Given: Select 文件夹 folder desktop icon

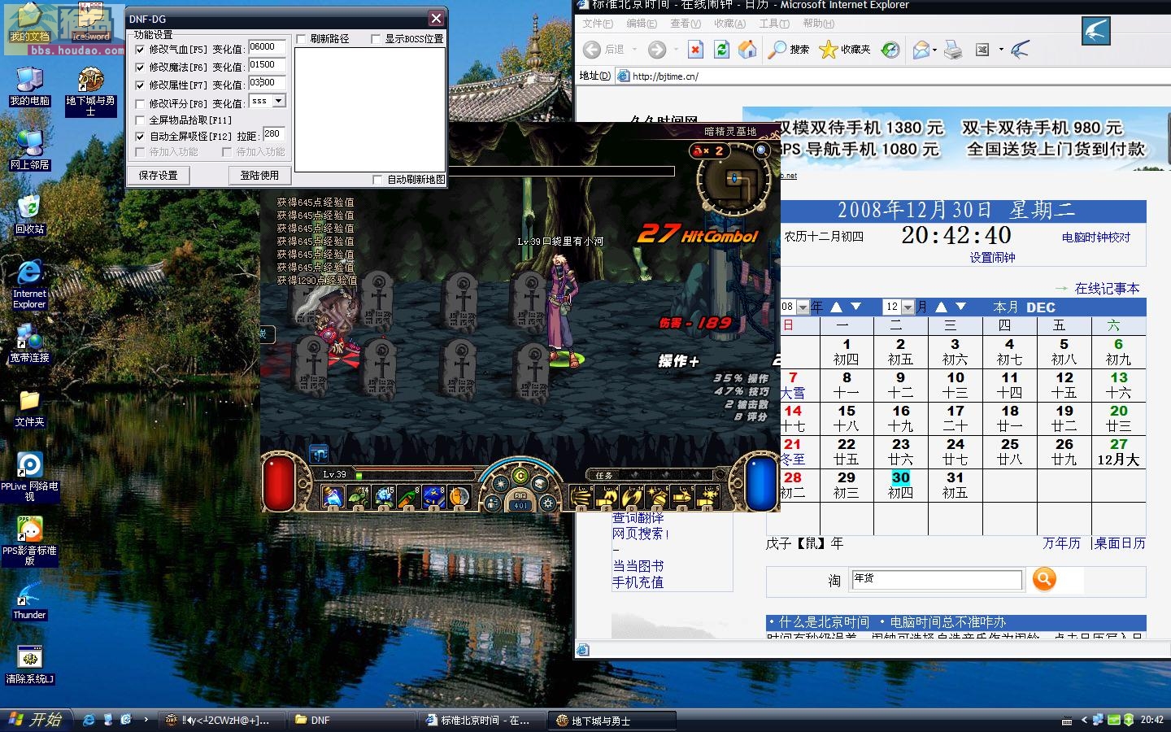Looking at the screenshot, I should pyautogui.click(x=29, y=407).
